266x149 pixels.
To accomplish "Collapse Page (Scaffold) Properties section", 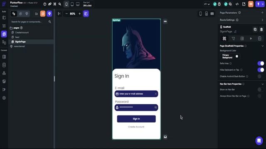I will (262, 46).
